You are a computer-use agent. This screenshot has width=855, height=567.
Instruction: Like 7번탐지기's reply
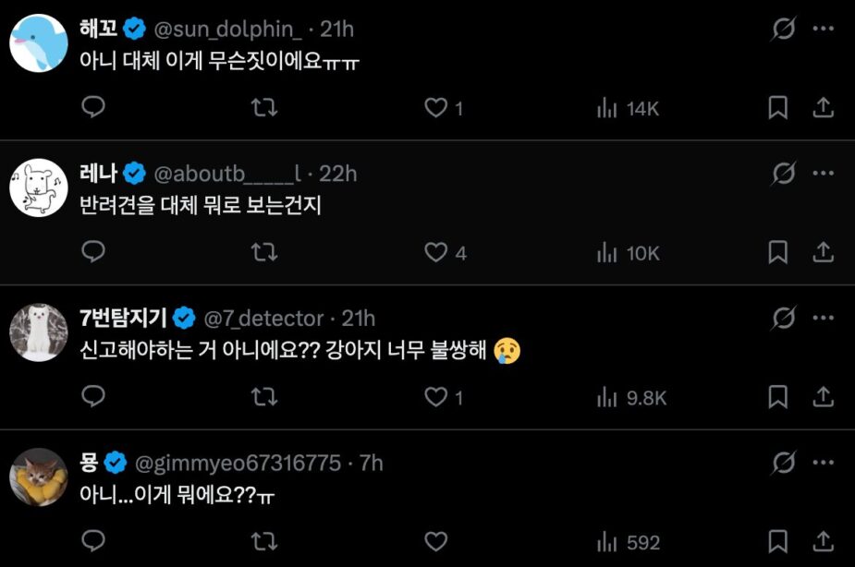pos(434,397)
